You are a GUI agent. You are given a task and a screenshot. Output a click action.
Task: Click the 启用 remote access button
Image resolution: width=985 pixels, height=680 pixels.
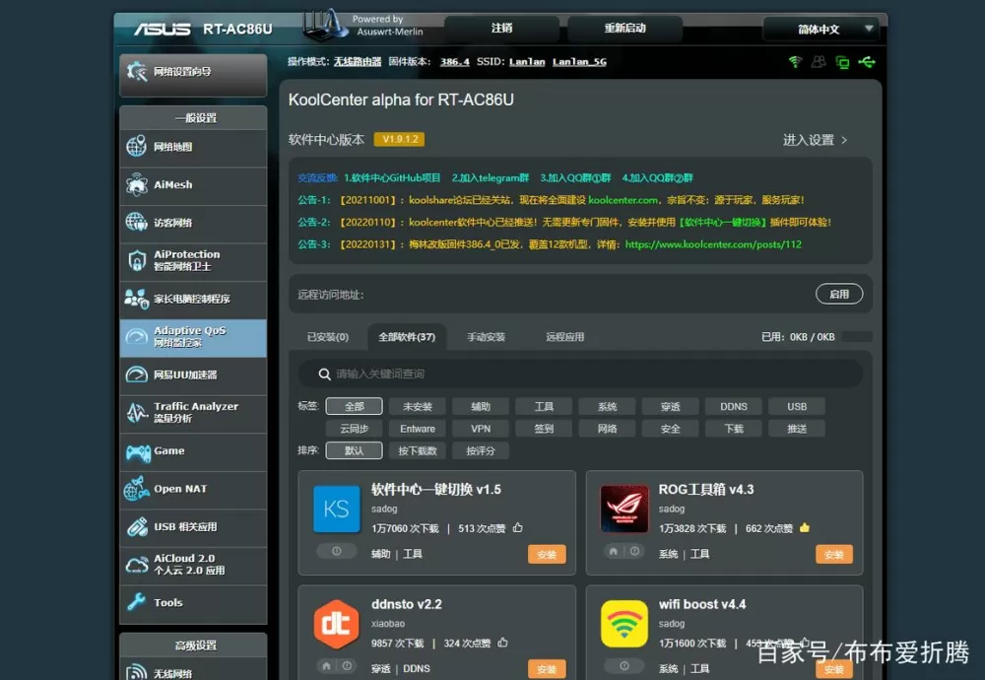click(x=839, y=294)
